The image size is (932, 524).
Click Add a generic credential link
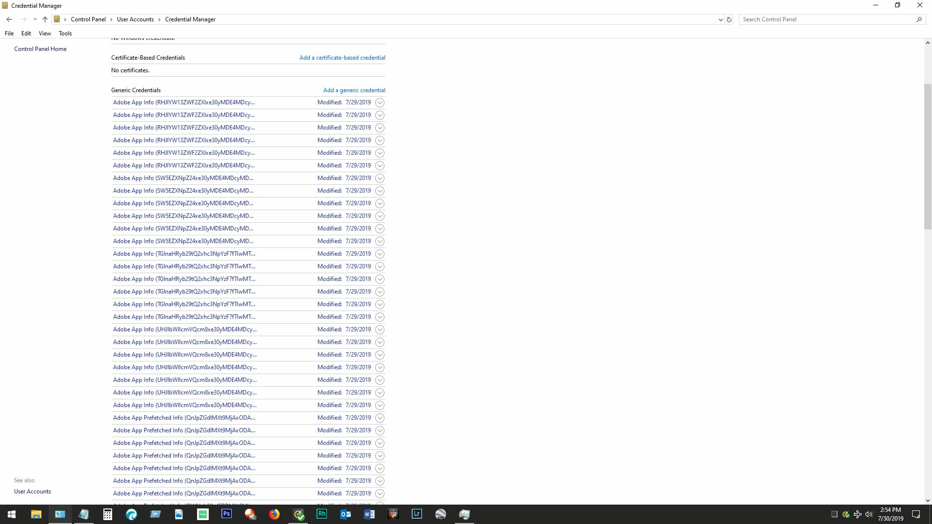tap(354, 90)
